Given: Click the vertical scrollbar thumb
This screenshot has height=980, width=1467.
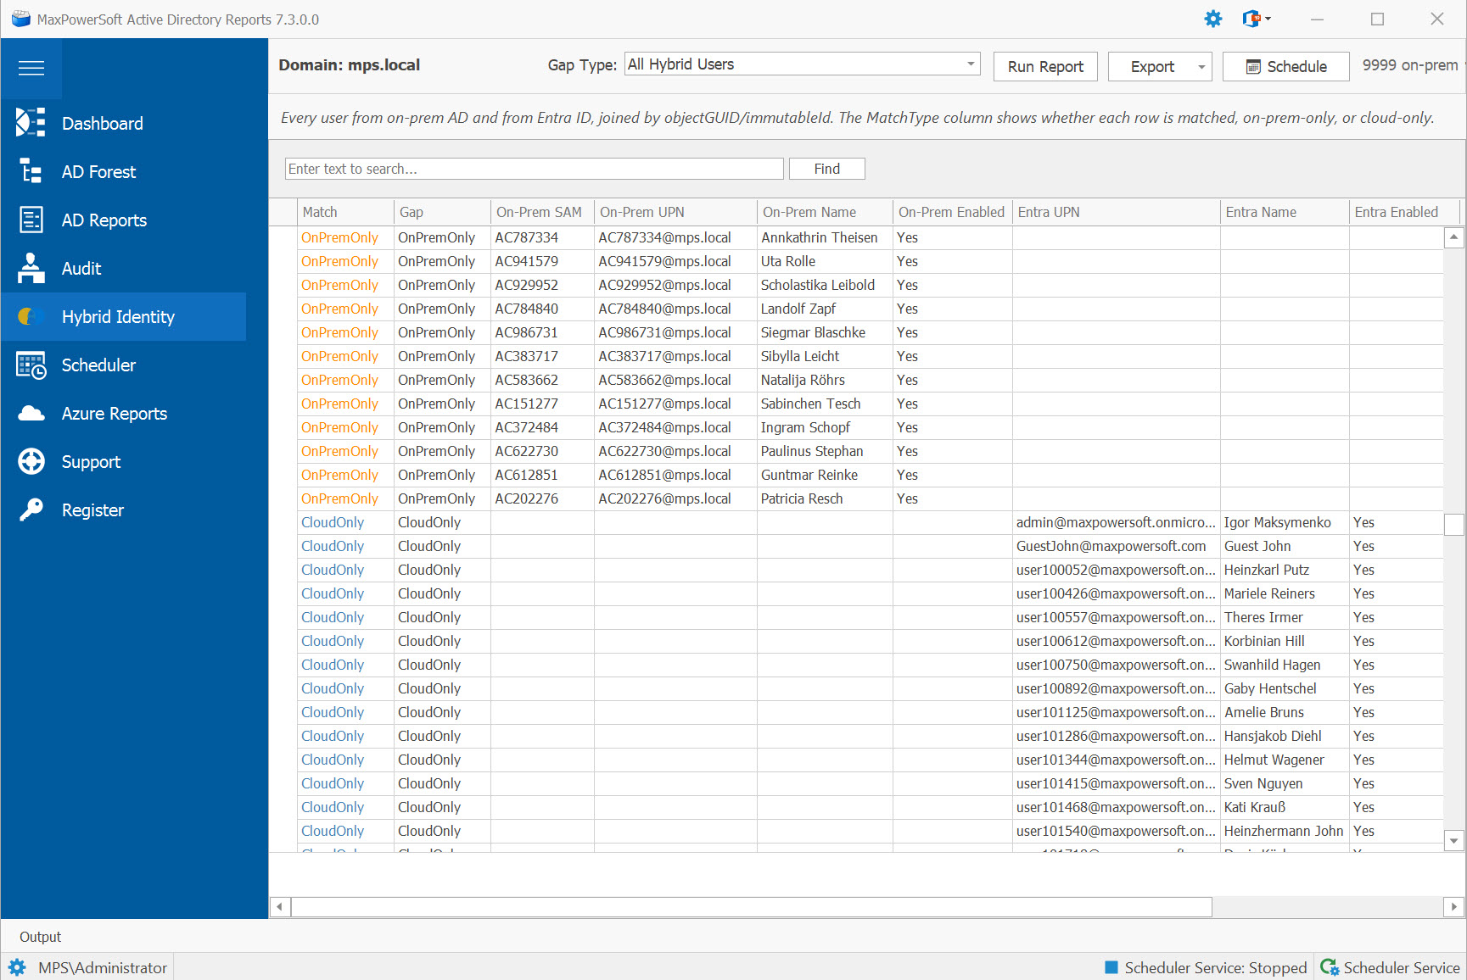Looking at the screenshot, I should point(1453,525).
